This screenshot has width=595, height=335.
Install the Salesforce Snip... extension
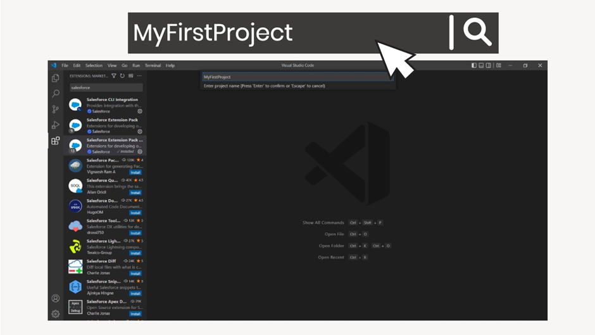click(135, 294)
